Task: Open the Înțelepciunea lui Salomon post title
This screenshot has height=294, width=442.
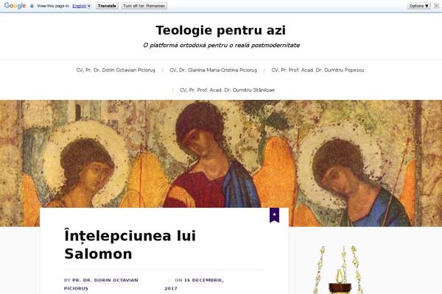Action: click(x=130, y=245)
